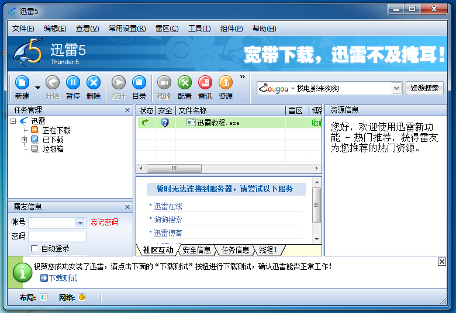Close the 任务管理 panel
The image size is (456, 313).
point(127,110)
